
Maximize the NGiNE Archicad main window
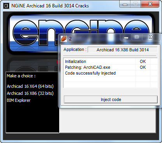coord(136,4)
